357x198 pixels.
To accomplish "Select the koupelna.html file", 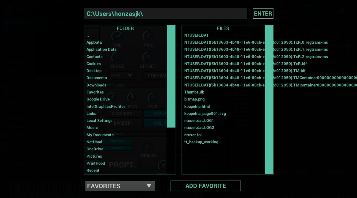I will point(197,106).
